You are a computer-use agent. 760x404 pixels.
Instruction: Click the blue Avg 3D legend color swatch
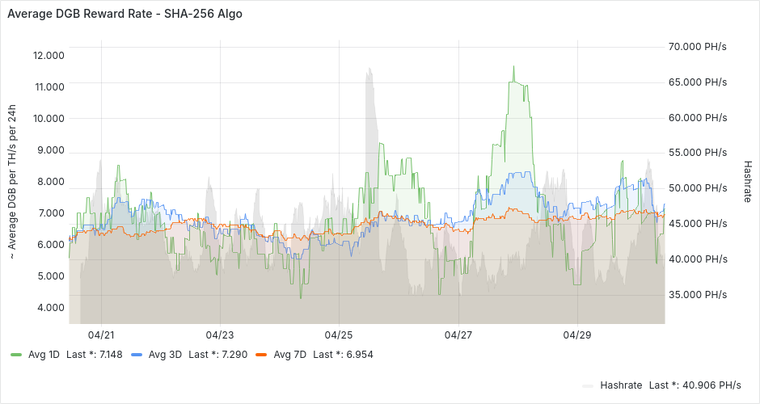click(137, 355)
